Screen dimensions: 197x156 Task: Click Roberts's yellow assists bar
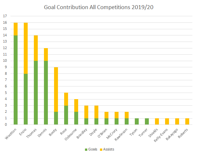coord(188,121)
